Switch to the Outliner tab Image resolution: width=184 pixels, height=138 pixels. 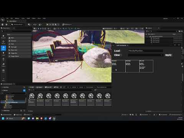coord(150,28)
